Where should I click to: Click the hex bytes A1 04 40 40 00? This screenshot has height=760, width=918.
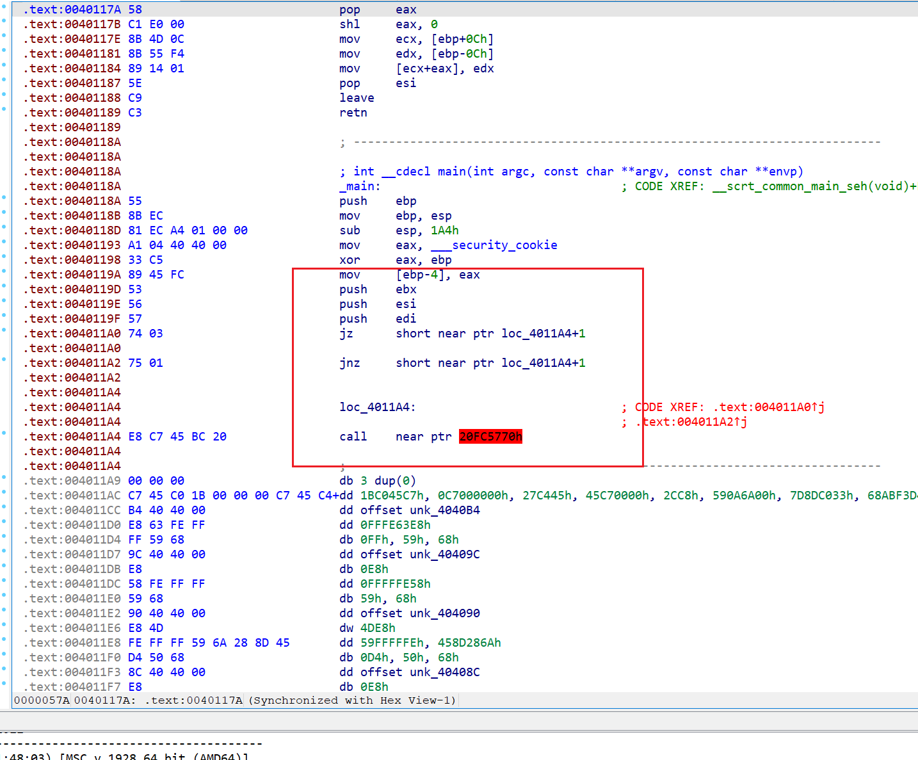point(177,245)
